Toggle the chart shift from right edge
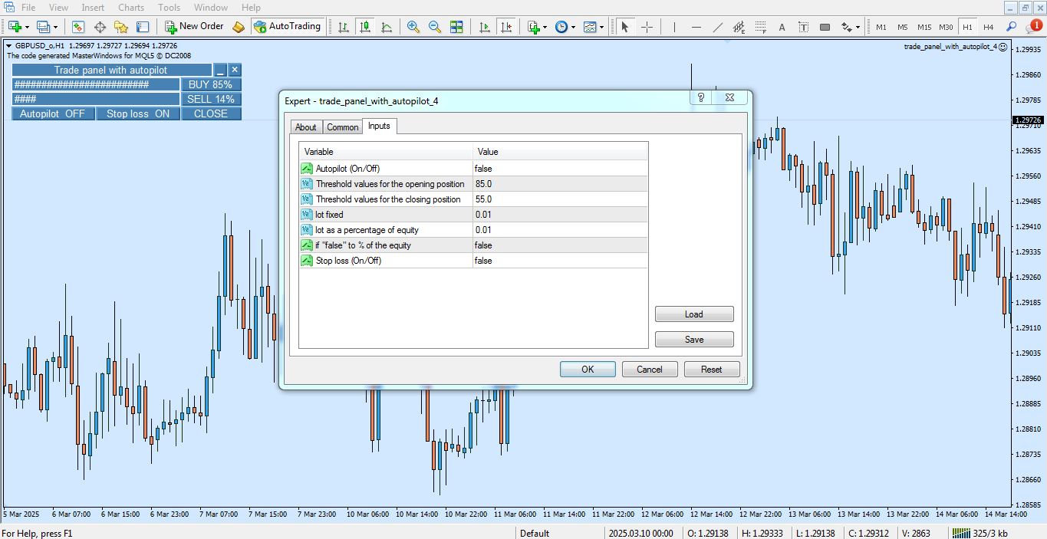The height and width of the screenshot is (539, 1047). 506,26
